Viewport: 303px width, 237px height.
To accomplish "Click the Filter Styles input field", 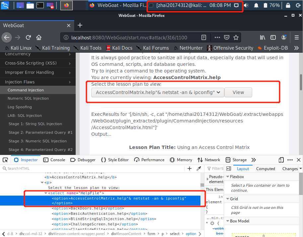I will tap(215, 168).
